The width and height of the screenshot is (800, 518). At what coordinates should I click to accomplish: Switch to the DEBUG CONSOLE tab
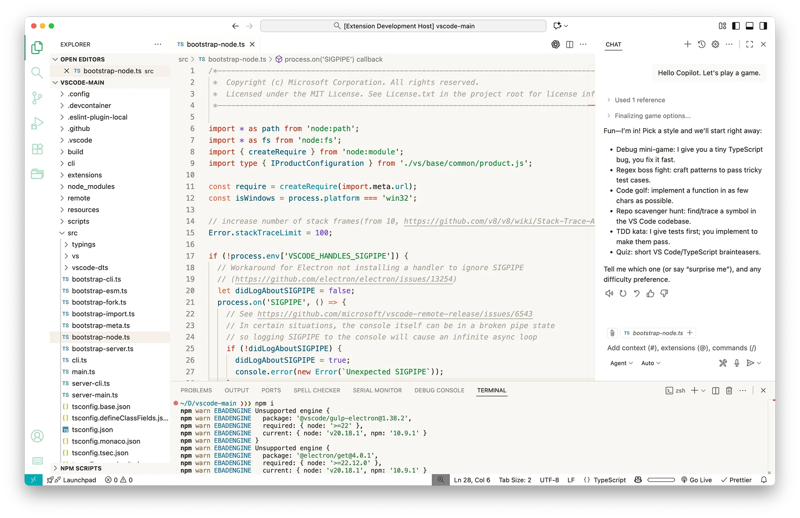[439, 390]
